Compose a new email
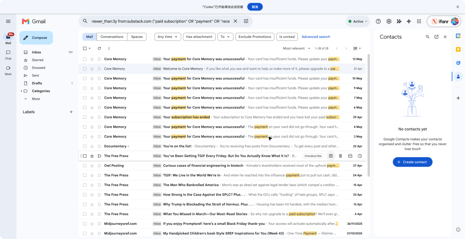 [x=36, y=37]
